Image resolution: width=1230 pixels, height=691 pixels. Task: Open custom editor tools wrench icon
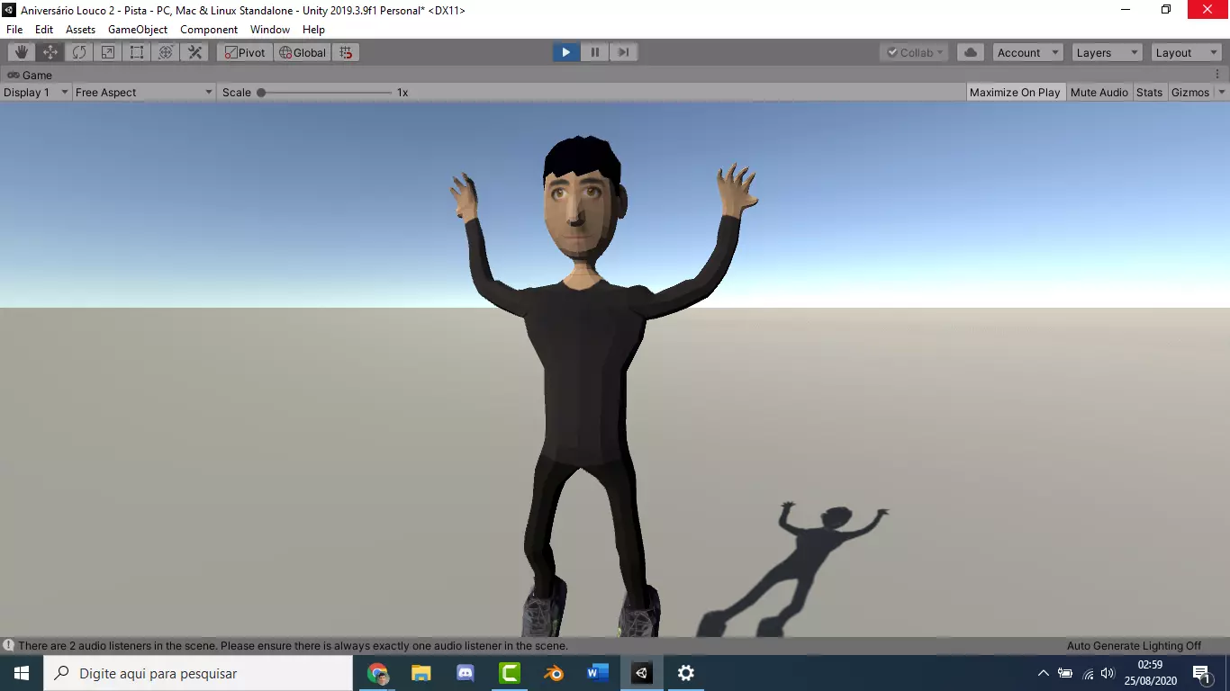(194, 52)
